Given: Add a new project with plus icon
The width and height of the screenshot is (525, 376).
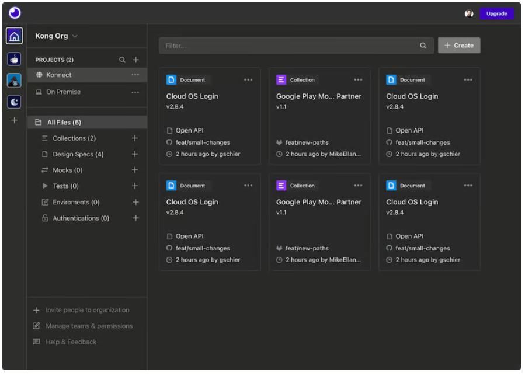Looking at the screenshot, I should point(135,60).
